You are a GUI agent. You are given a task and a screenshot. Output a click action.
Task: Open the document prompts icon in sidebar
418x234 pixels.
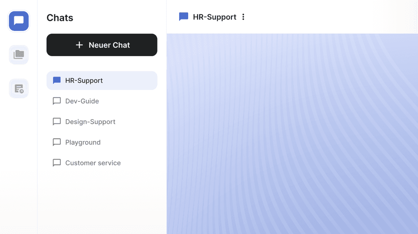19,89
